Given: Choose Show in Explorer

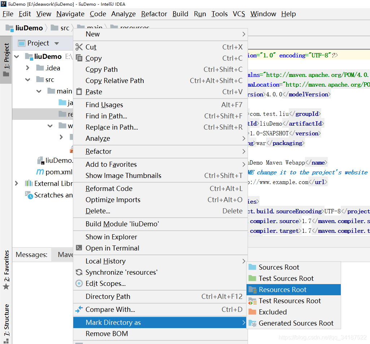Looking at the screenshot, I should click(x=161, y=237).
